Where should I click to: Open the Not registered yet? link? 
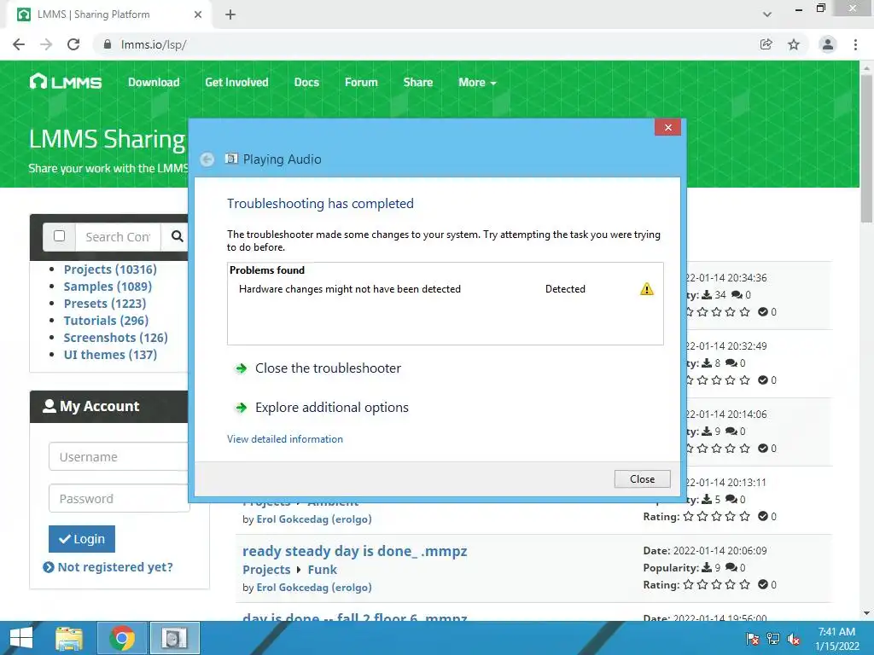[108, 567]
